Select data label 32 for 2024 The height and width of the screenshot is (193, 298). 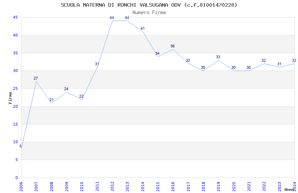pyautogui.click(x=294, y=60)
